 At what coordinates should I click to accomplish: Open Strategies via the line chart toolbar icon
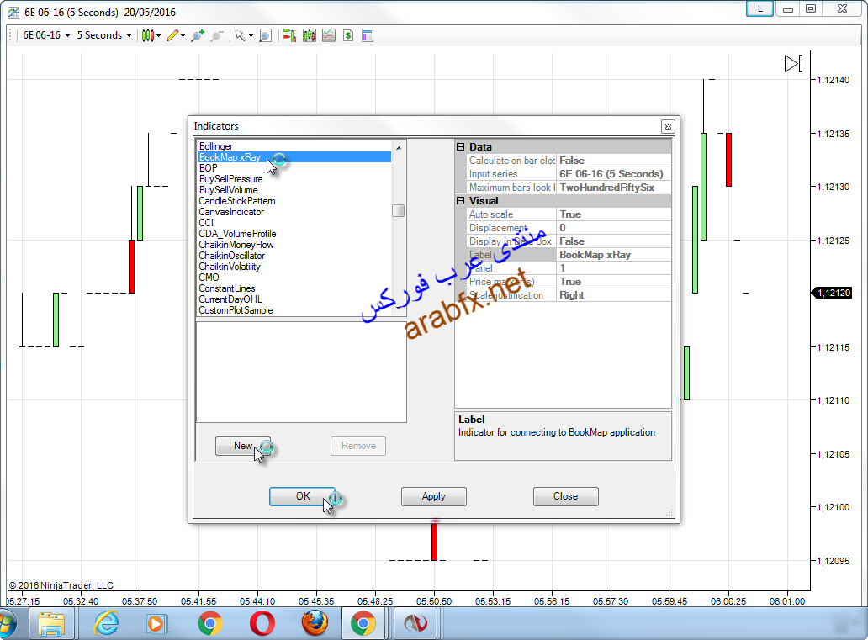tap(329, 35)
